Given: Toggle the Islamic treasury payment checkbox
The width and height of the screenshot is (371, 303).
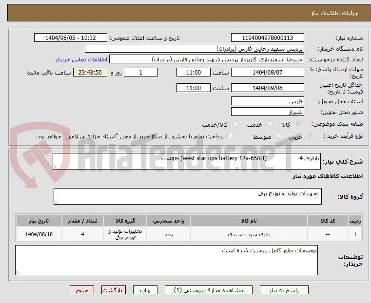Looking at the screenshot, I should point(230,135).
